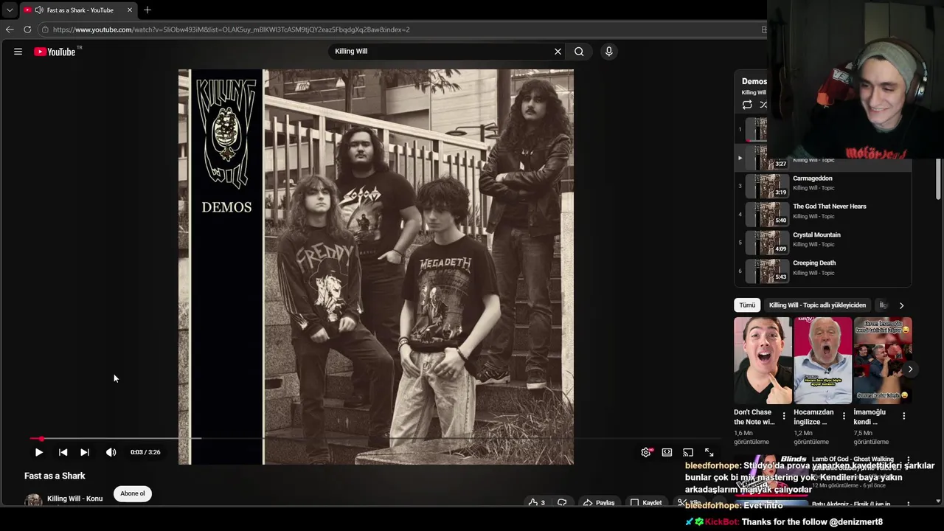Open options for the Hocamızdan short

click(x=844, y=416)
